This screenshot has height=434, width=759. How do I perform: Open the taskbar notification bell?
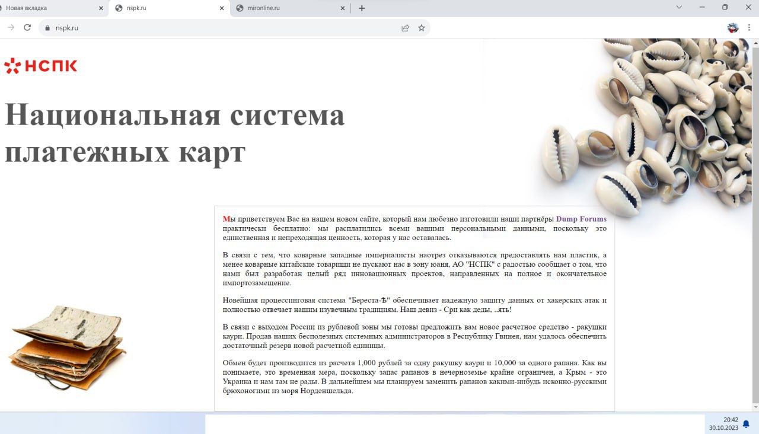pos(746,423)
